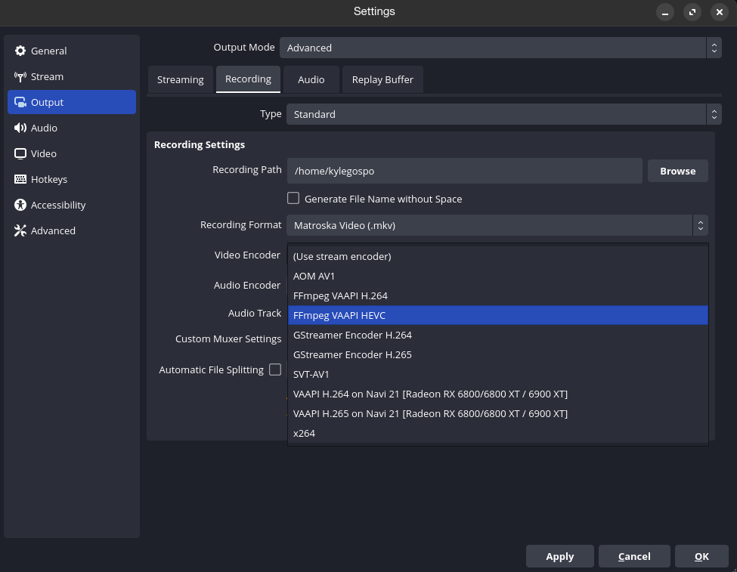Select the Video monitor icon
The height and width of the screenshot is (572, 737).
20,153
